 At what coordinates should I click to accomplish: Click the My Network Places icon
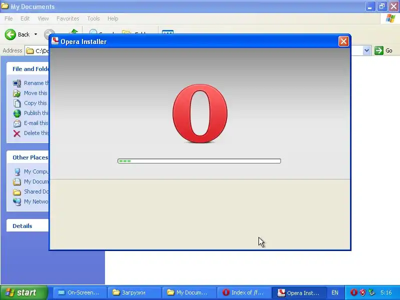(x=17, y=202)
